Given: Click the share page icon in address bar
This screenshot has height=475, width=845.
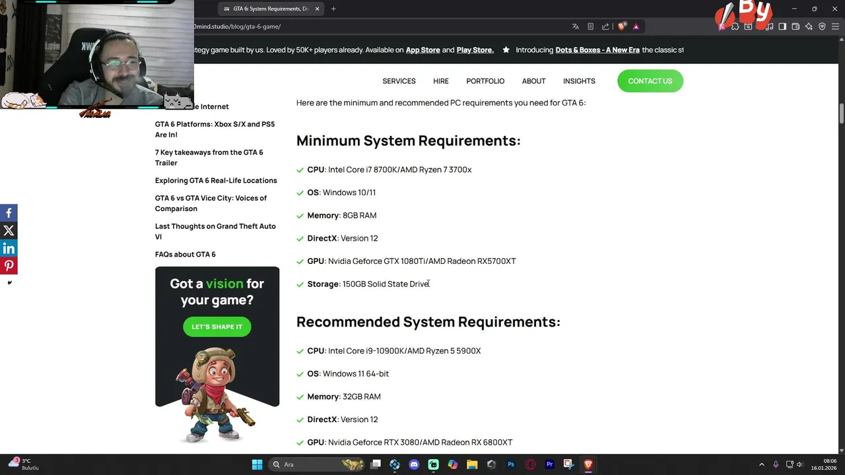Looking at the screenshot, I should [605, 26].
